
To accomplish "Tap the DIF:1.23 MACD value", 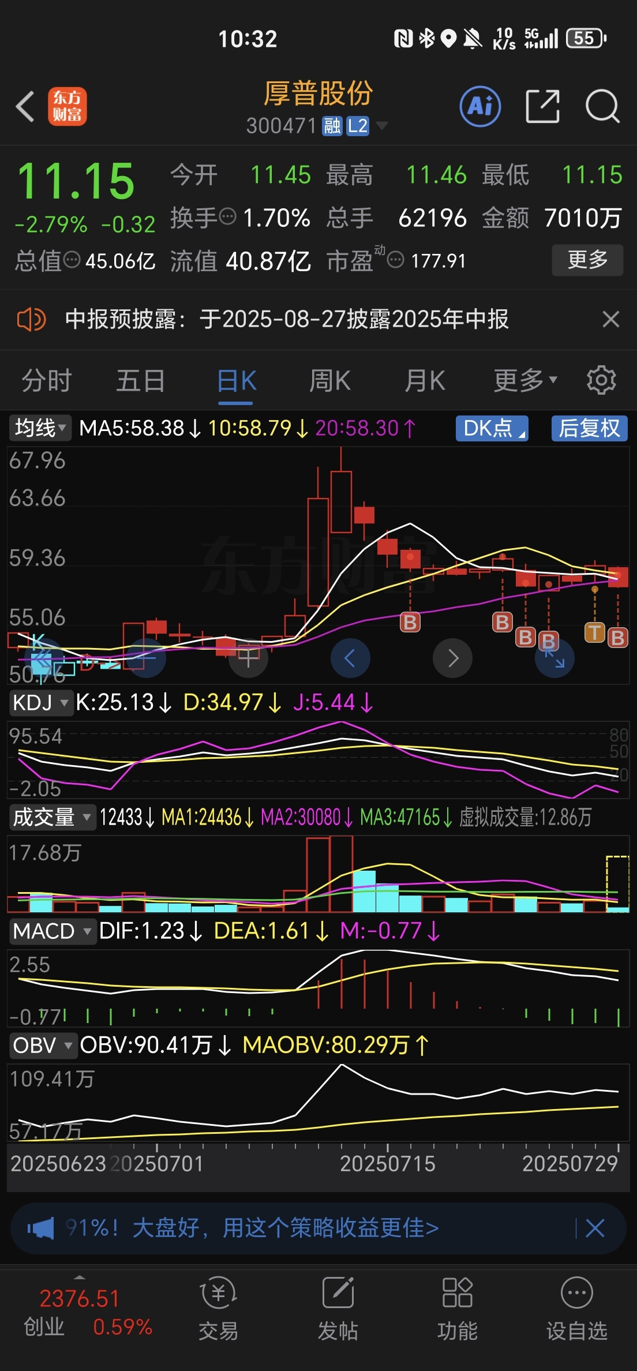I will [151, 931].
